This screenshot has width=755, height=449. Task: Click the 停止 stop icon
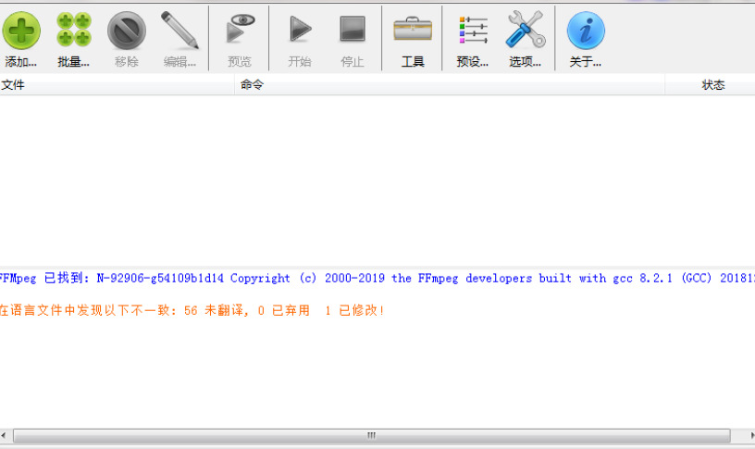[353, 29]
